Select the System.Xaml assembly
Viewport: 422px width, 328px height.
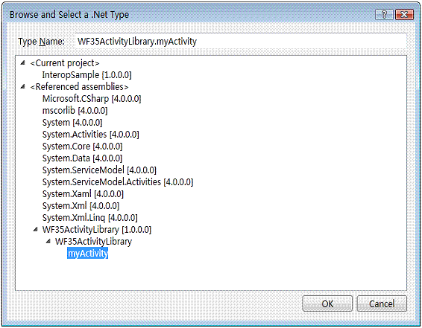pyautogui.click(x=83, y=194)
